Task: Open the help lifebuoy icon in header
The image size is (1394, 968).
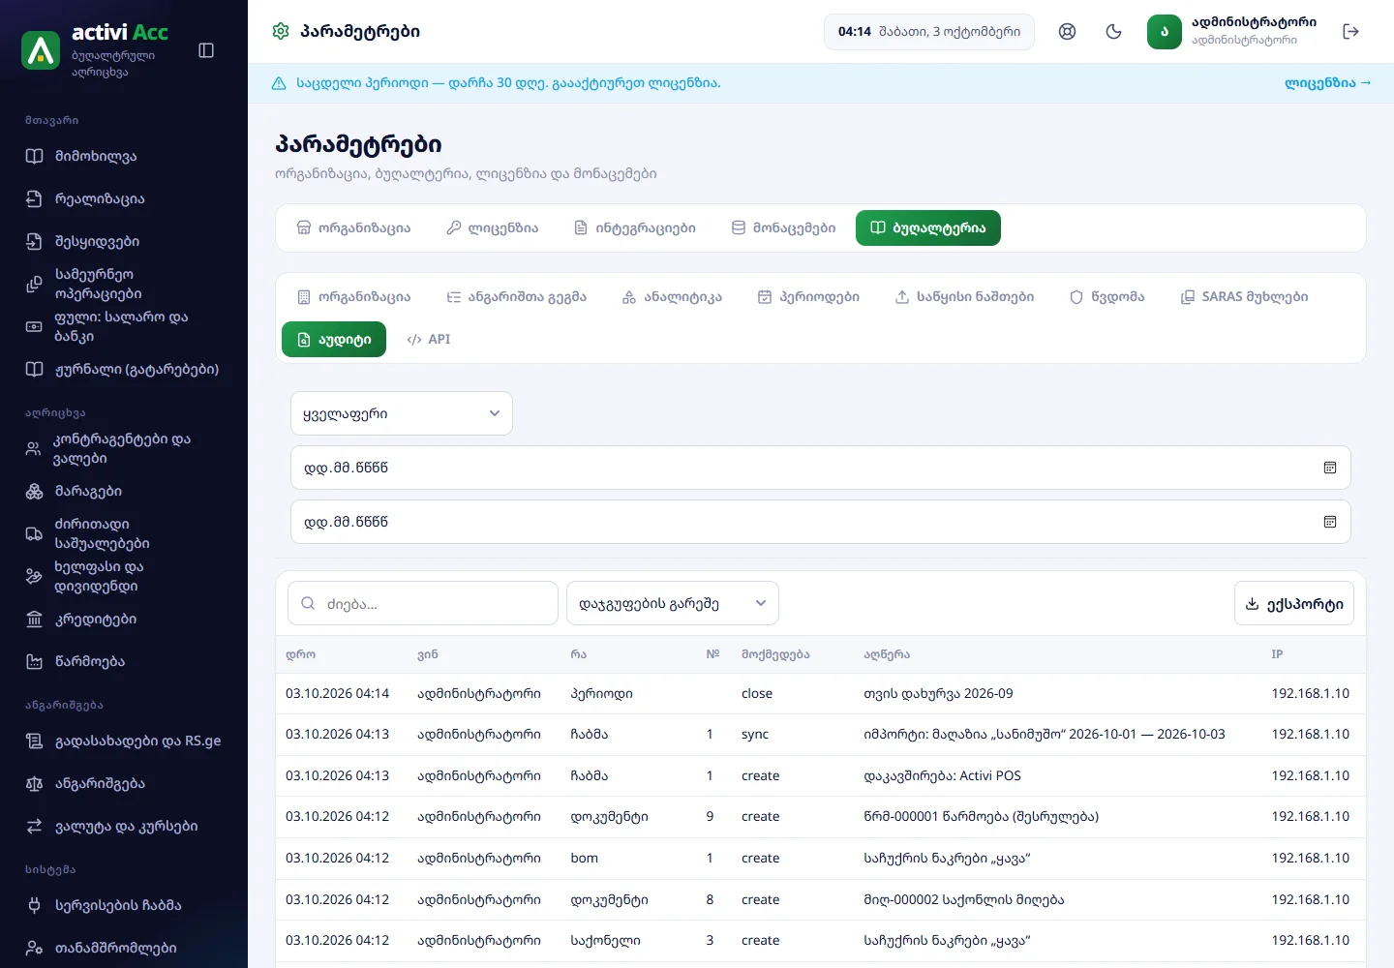Action: pos(1067,31)
